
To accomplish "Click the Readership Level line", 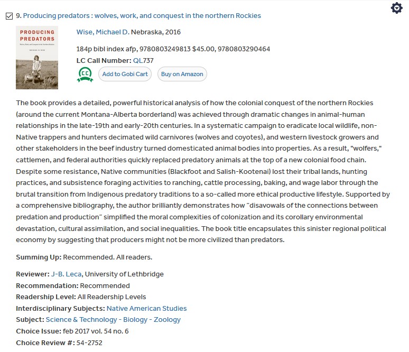I will pyautogui.click(x=81, y=297).
